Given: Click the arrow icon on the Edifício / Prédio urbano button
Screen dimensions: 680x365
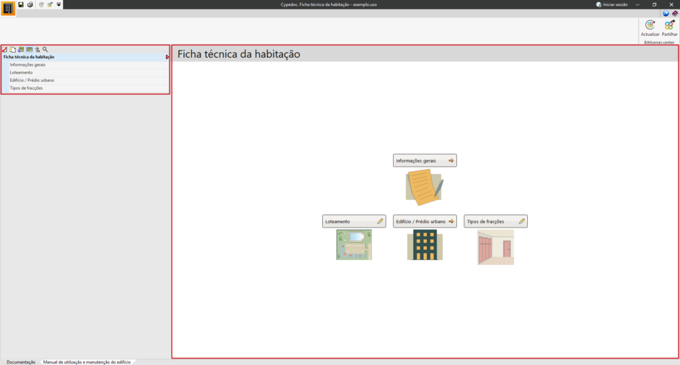Looking at the screenshot, I should (x=451, y=221).
